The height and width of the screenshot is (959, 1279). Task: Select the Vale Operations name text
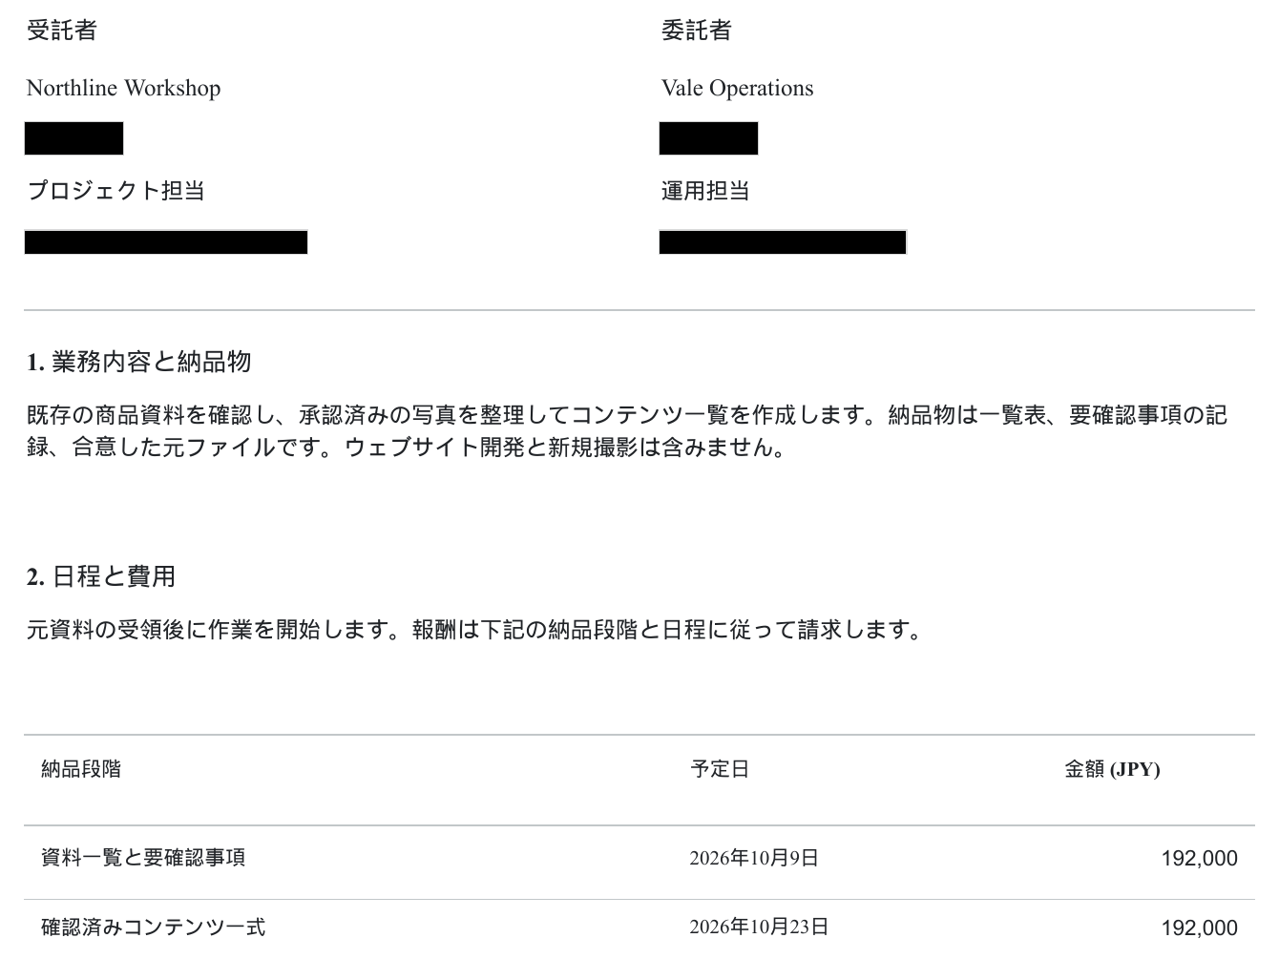pos(738,88)
